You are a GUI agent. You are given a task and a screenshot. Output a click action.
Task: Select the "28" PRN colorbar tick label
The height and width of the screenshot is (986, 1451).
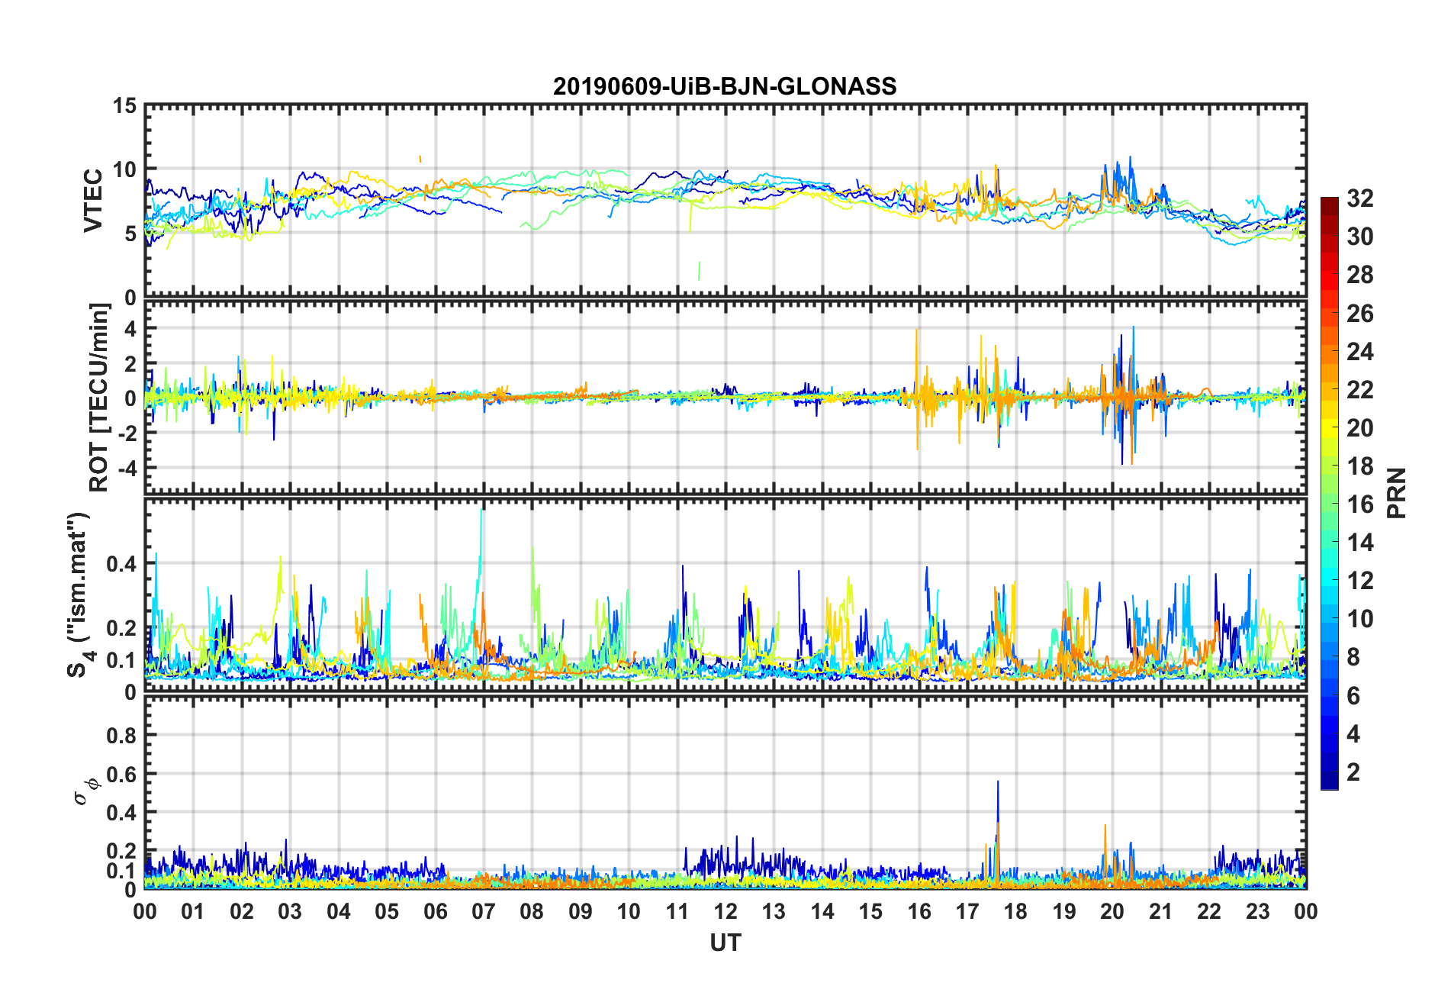(x=1360, y=275)
